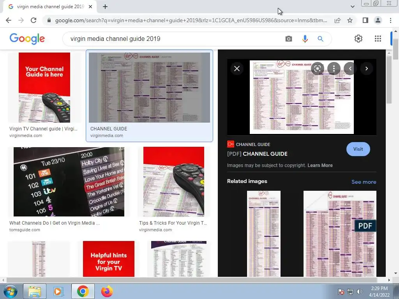Open Tips & Tricks remote image
399x299 pixels.
click(173, 181)
